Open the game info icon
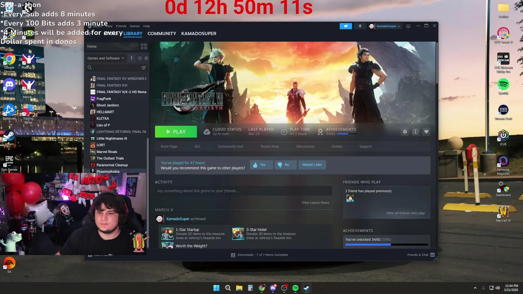Screen dimensions: 523x294 tap(416, 132)
